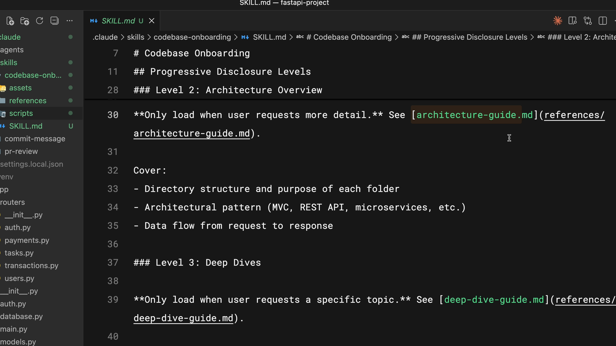Follow the deep-dive-guide.md link text

tap(494, 300)
